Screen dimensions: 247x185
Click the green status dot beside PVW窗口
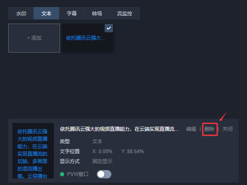62,174
